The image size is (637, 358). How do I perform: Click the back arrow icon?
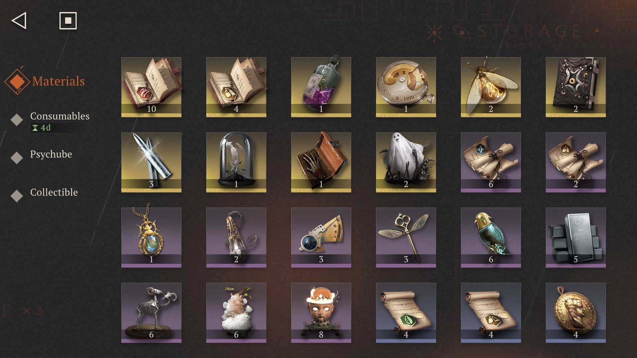coord(19,21)
